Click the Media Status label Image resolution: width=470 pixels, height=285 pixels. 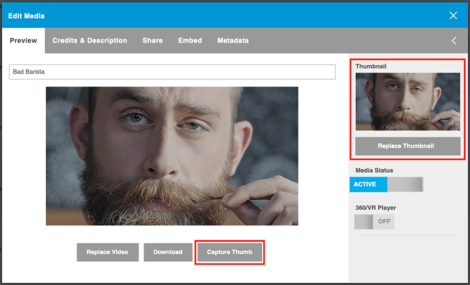click(374, 170)
